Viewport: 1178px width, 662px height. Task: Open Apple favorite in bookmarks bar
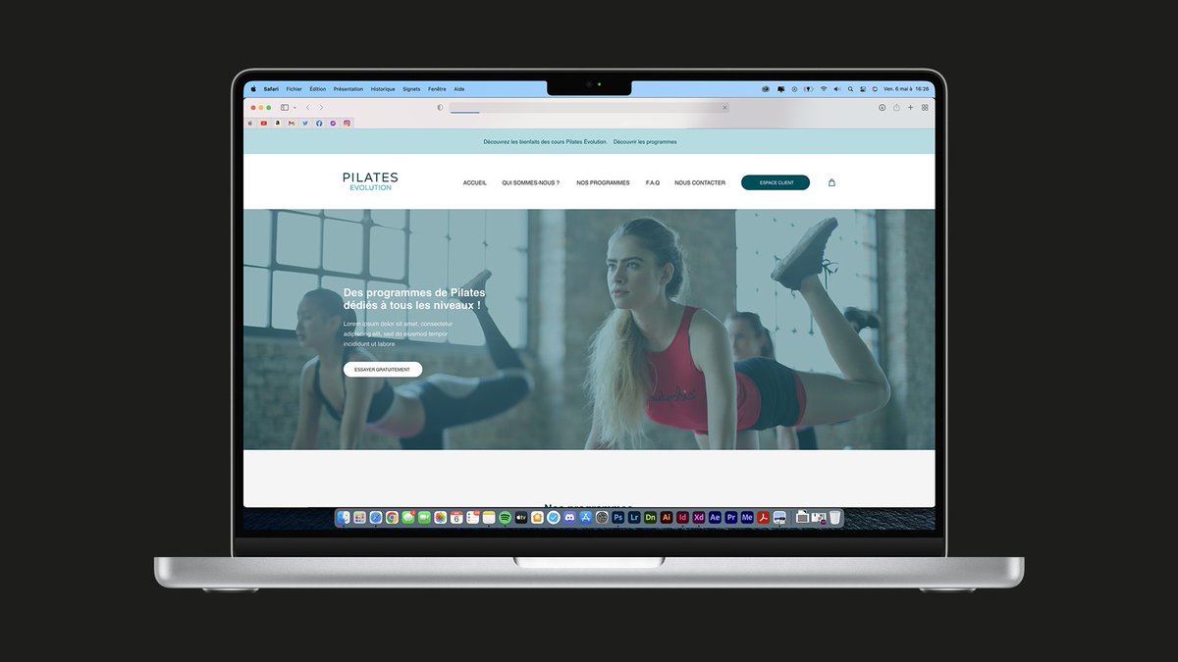point(250,124)
